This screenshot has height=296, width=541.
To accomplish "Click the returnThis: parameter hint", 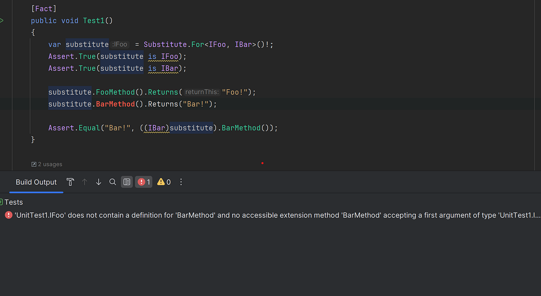I will pyautogui.click(x=202, y=92).
